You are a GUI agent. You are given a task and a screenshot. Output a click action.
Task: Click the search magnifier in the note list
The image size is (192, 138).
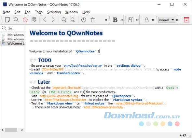pos(4,28)
